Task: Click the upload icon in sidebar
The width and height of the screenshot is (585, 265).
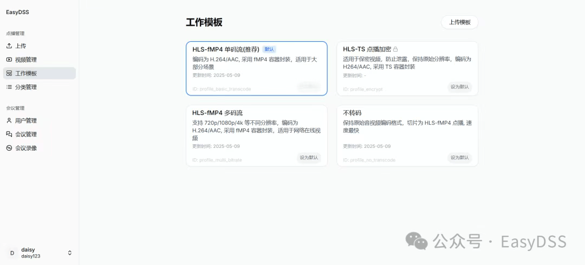Action: (9, 46)
